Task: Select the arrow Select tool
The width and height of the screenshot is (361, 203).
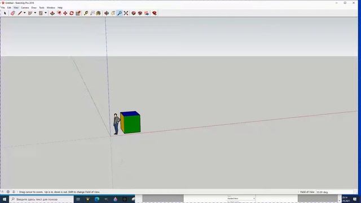Action: pos(5,14)
